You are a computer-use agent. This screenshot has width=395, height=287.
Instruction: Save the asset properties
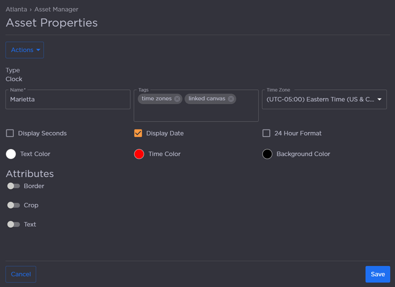click(378, 274)
